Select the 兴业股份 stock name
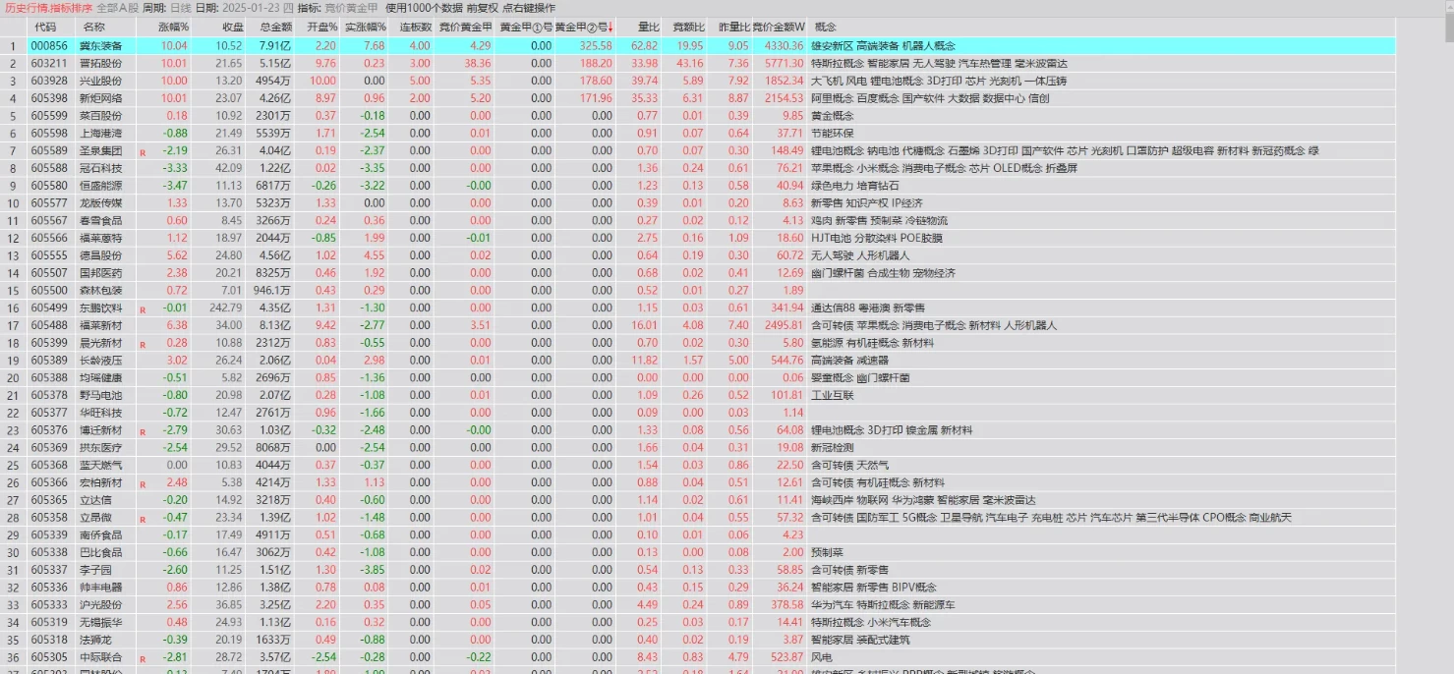 coord(101,81)
